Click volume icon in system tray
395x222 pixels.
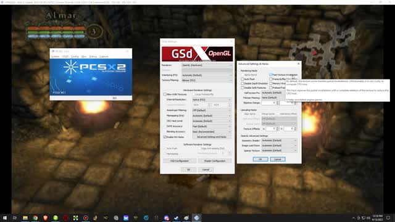coord(368,218)
